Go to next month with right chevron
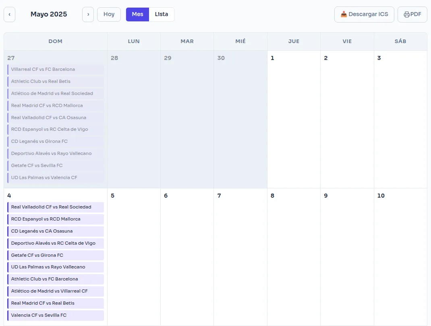Viewport: 431px width, 326px height. coord(88,14)
